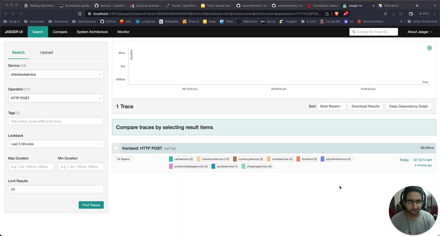The image size is (440, 236).
Task: Click the Download Results button
Action: (x=365, y=106)
